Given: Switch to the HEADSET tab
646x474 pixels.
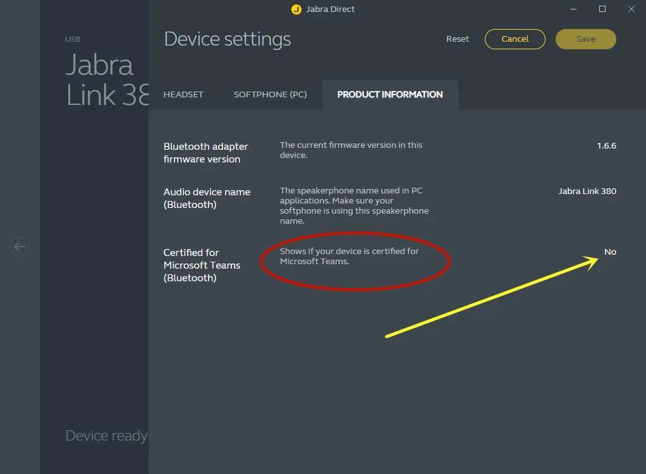Looking at the screenshot, I should (x=183, y=94).
